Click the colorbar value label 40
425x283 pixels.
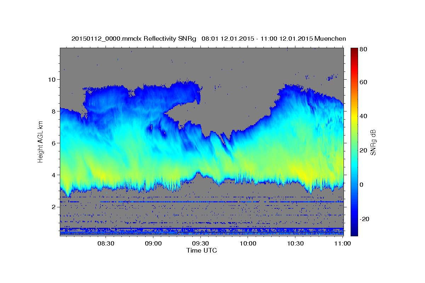point(363,116)
